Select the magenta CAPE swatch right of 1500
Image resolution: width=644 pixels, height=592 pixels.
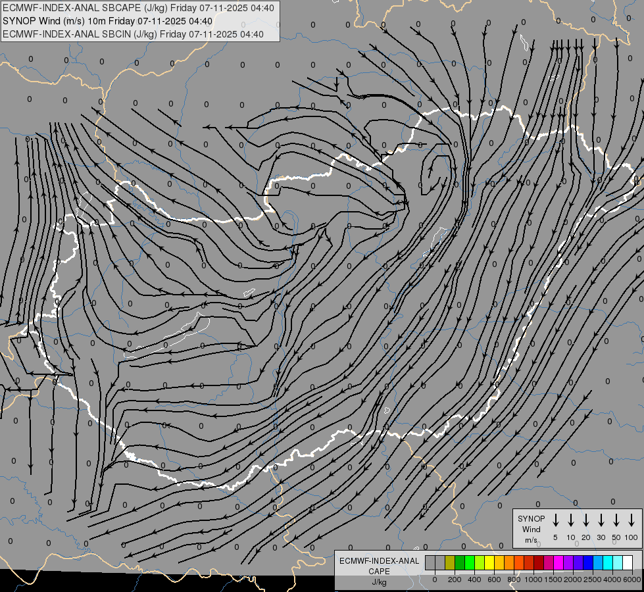tap(558, 563)
